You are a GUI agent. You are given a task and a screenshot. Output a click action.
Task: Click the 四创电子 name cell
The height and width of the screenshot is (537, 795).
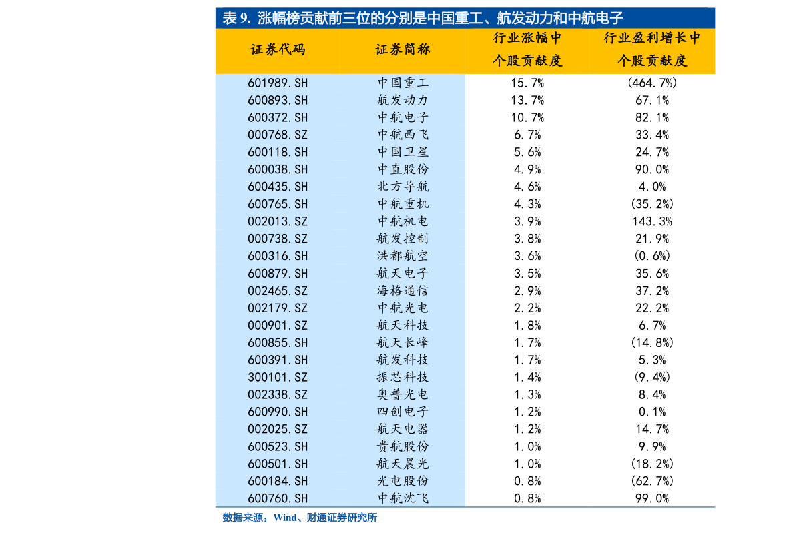click(x=403, y=412)
